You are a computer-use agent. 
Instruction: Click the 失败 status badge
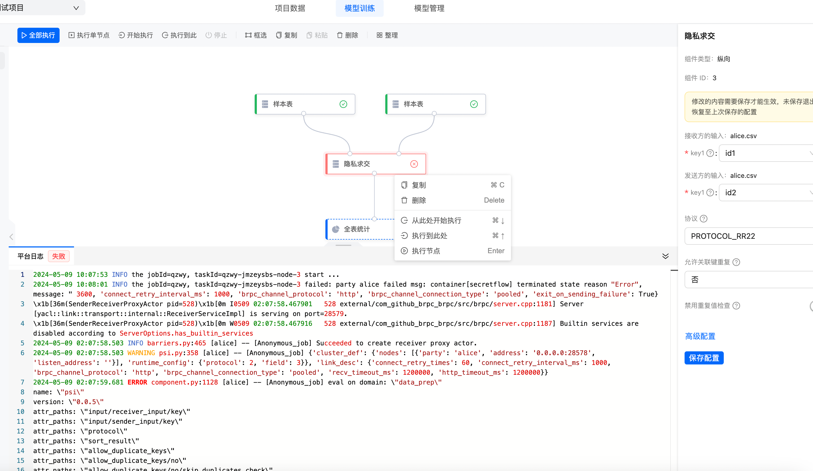click(x=59, y=256)
